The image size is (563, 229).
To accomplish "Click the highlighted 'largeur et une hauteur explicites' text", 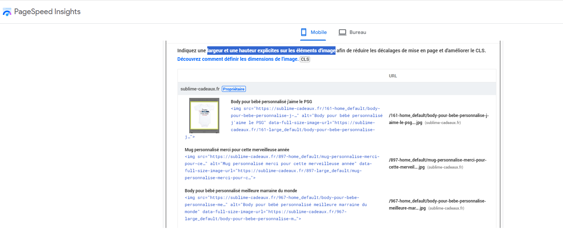I will point(271,51).
